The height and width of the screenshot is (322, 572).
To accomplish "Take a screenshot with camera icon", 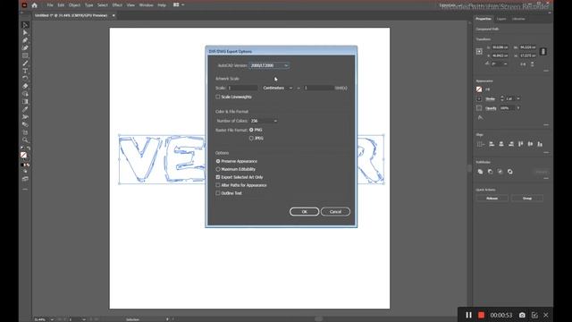I will click(x=522, y=315).
